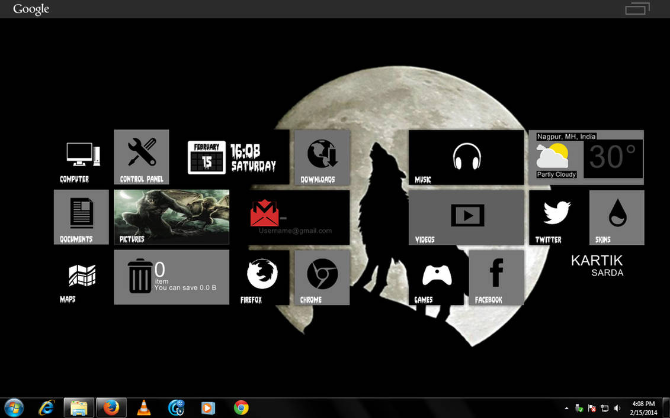
Task: Click the KARTIK SARDA name text
Action: pos(597,265)
